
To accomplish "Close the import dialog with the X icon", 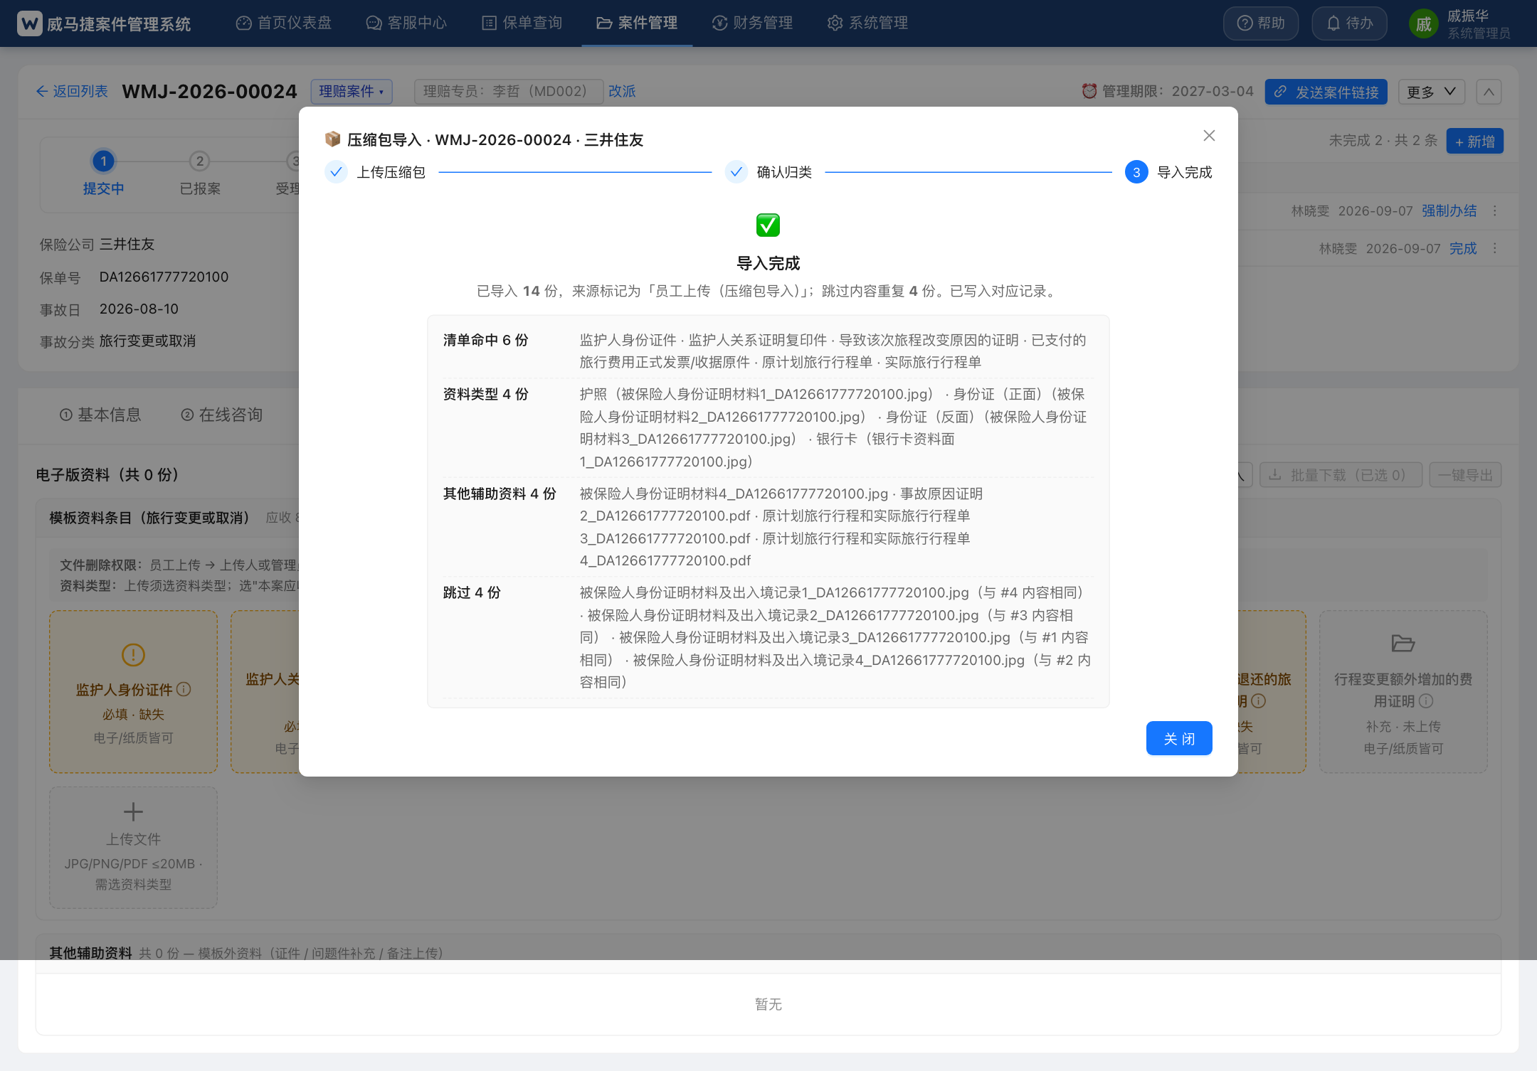I will (1209, 136).
